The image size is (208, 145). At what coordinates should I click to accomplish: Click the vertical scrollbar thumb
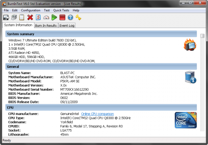click(x=202, y=36)
